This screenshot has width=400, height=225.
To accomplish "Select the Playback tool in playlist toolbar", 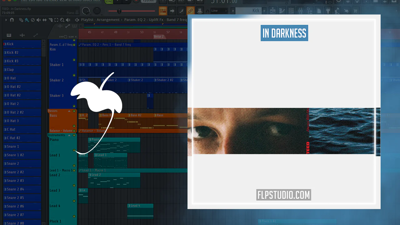I will coord(68,20).
